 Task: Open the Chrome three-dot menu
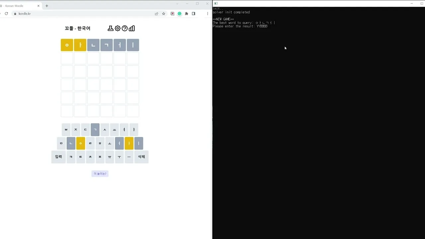click(x=208, y=14)
